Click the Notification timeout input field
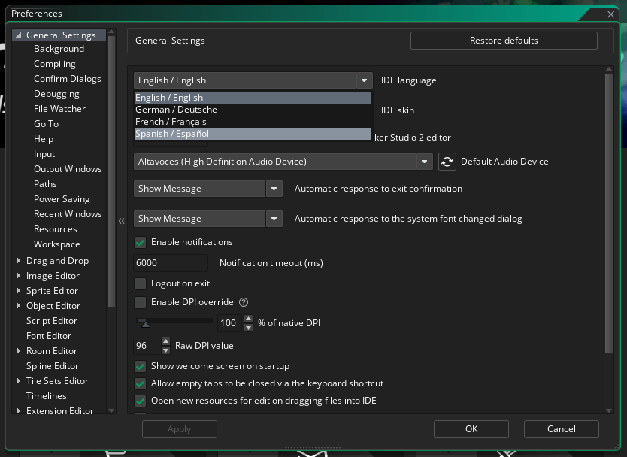The height and width of the screenshot is (457, 627). [171, 263]
